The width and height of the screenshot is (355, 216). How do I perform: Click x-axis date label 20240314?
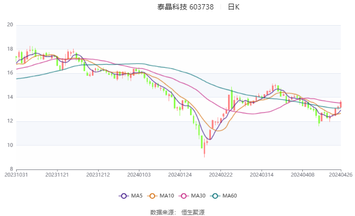[262, 175]
